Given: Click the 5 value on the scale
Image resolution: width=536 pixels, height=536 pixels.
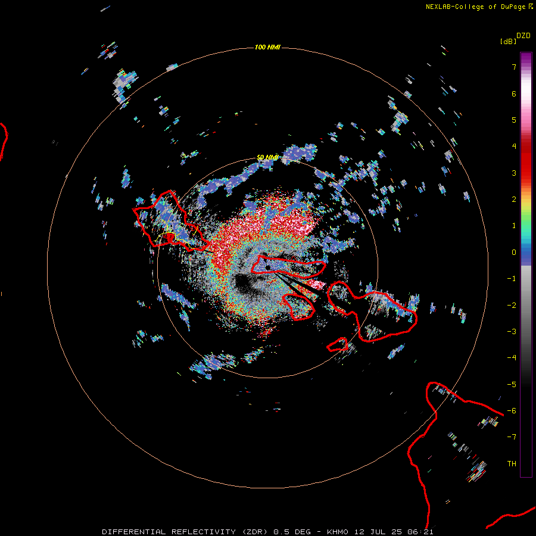Looking at the screenshot, I should click(x=514, y=120).
